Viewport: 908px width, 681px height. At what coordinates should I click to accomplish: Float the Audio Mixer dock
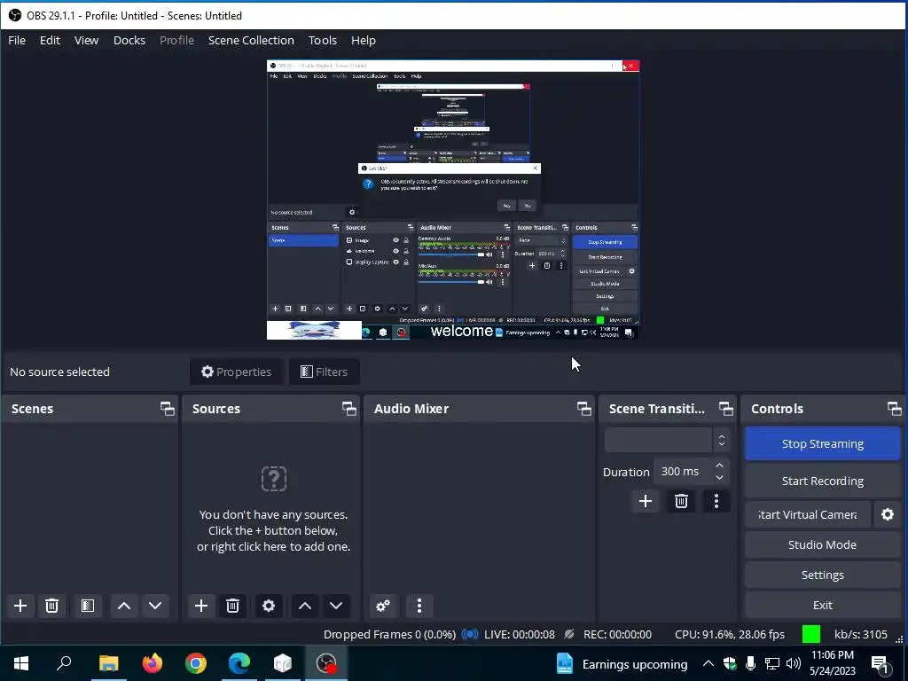tap(584, 409)
